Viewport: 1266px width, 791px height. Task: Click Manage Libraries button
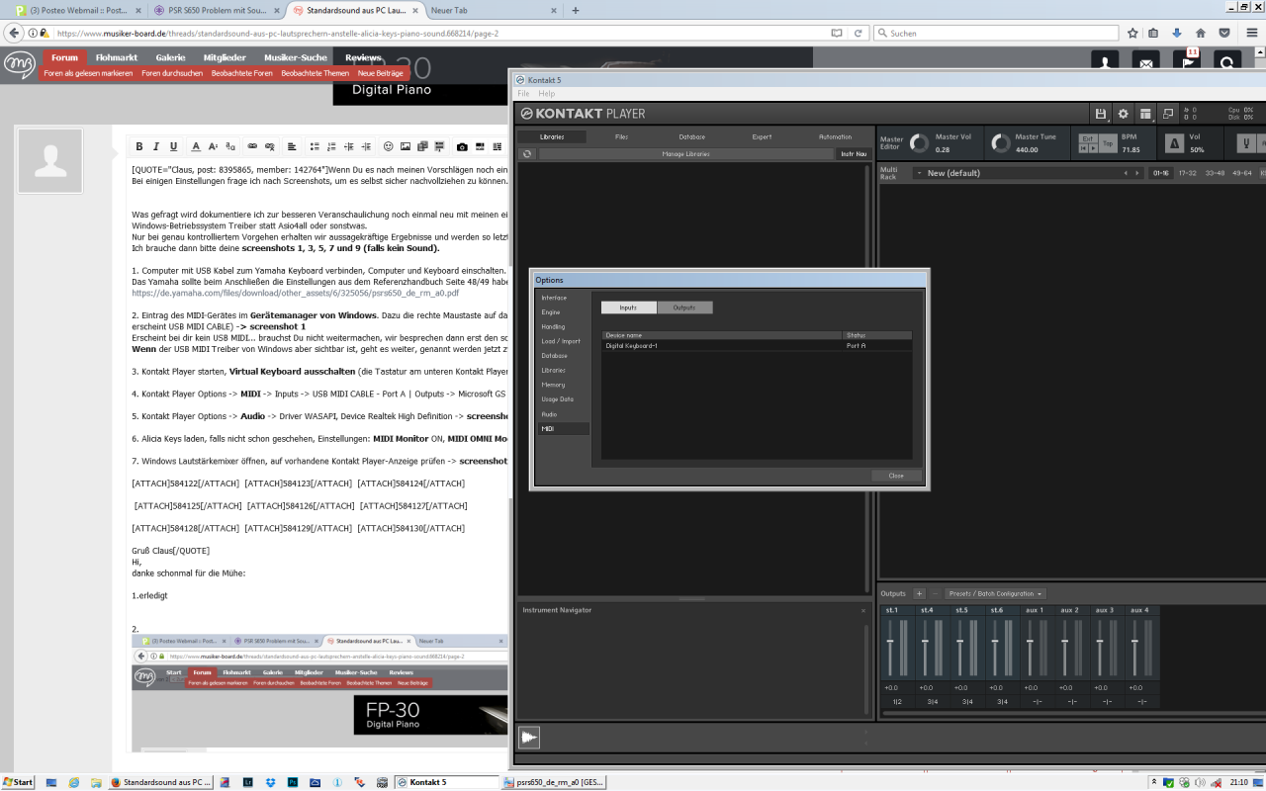(x=685, y=154)
